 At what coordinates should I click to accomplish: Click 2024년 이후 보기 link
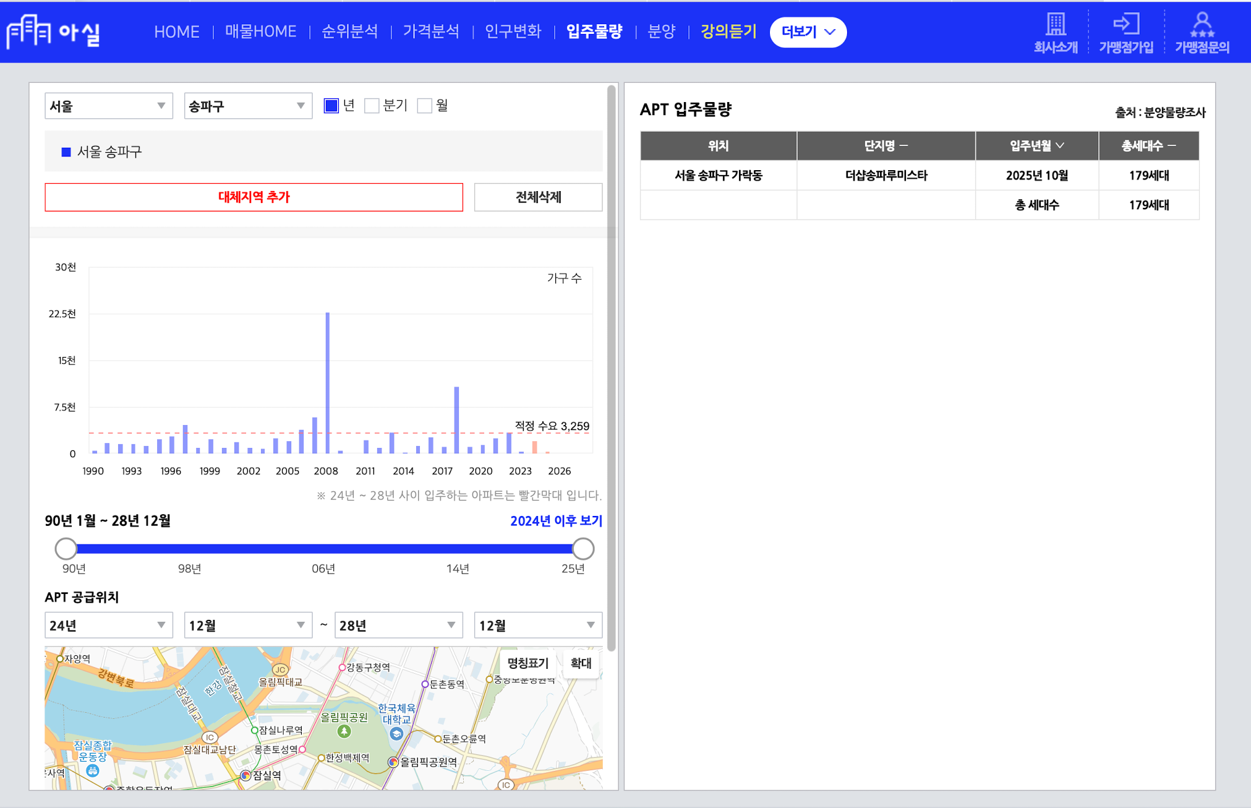click(x=555, y=521)
